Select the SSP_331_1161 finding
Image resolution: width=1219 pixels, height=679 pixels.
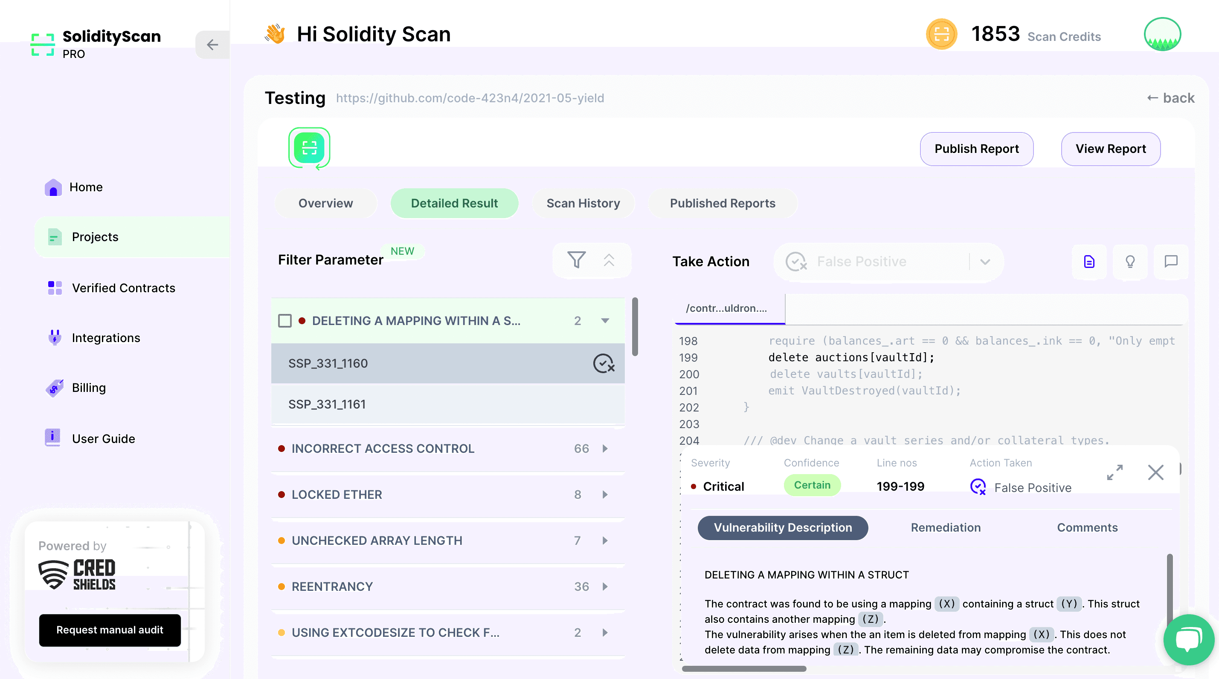[448, 405]
